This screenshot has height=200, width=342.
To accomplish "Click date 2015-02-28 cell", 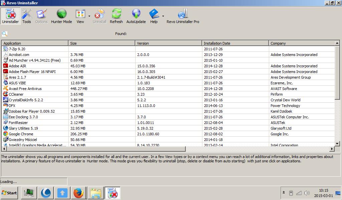I will click(x=213, y=128).
